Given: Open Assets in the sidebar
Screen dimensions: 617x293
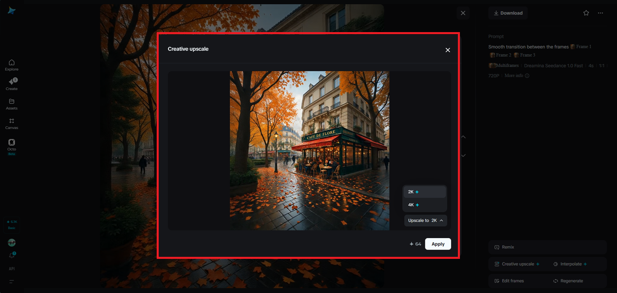Looking at the screenshot, I should [12, 104].
